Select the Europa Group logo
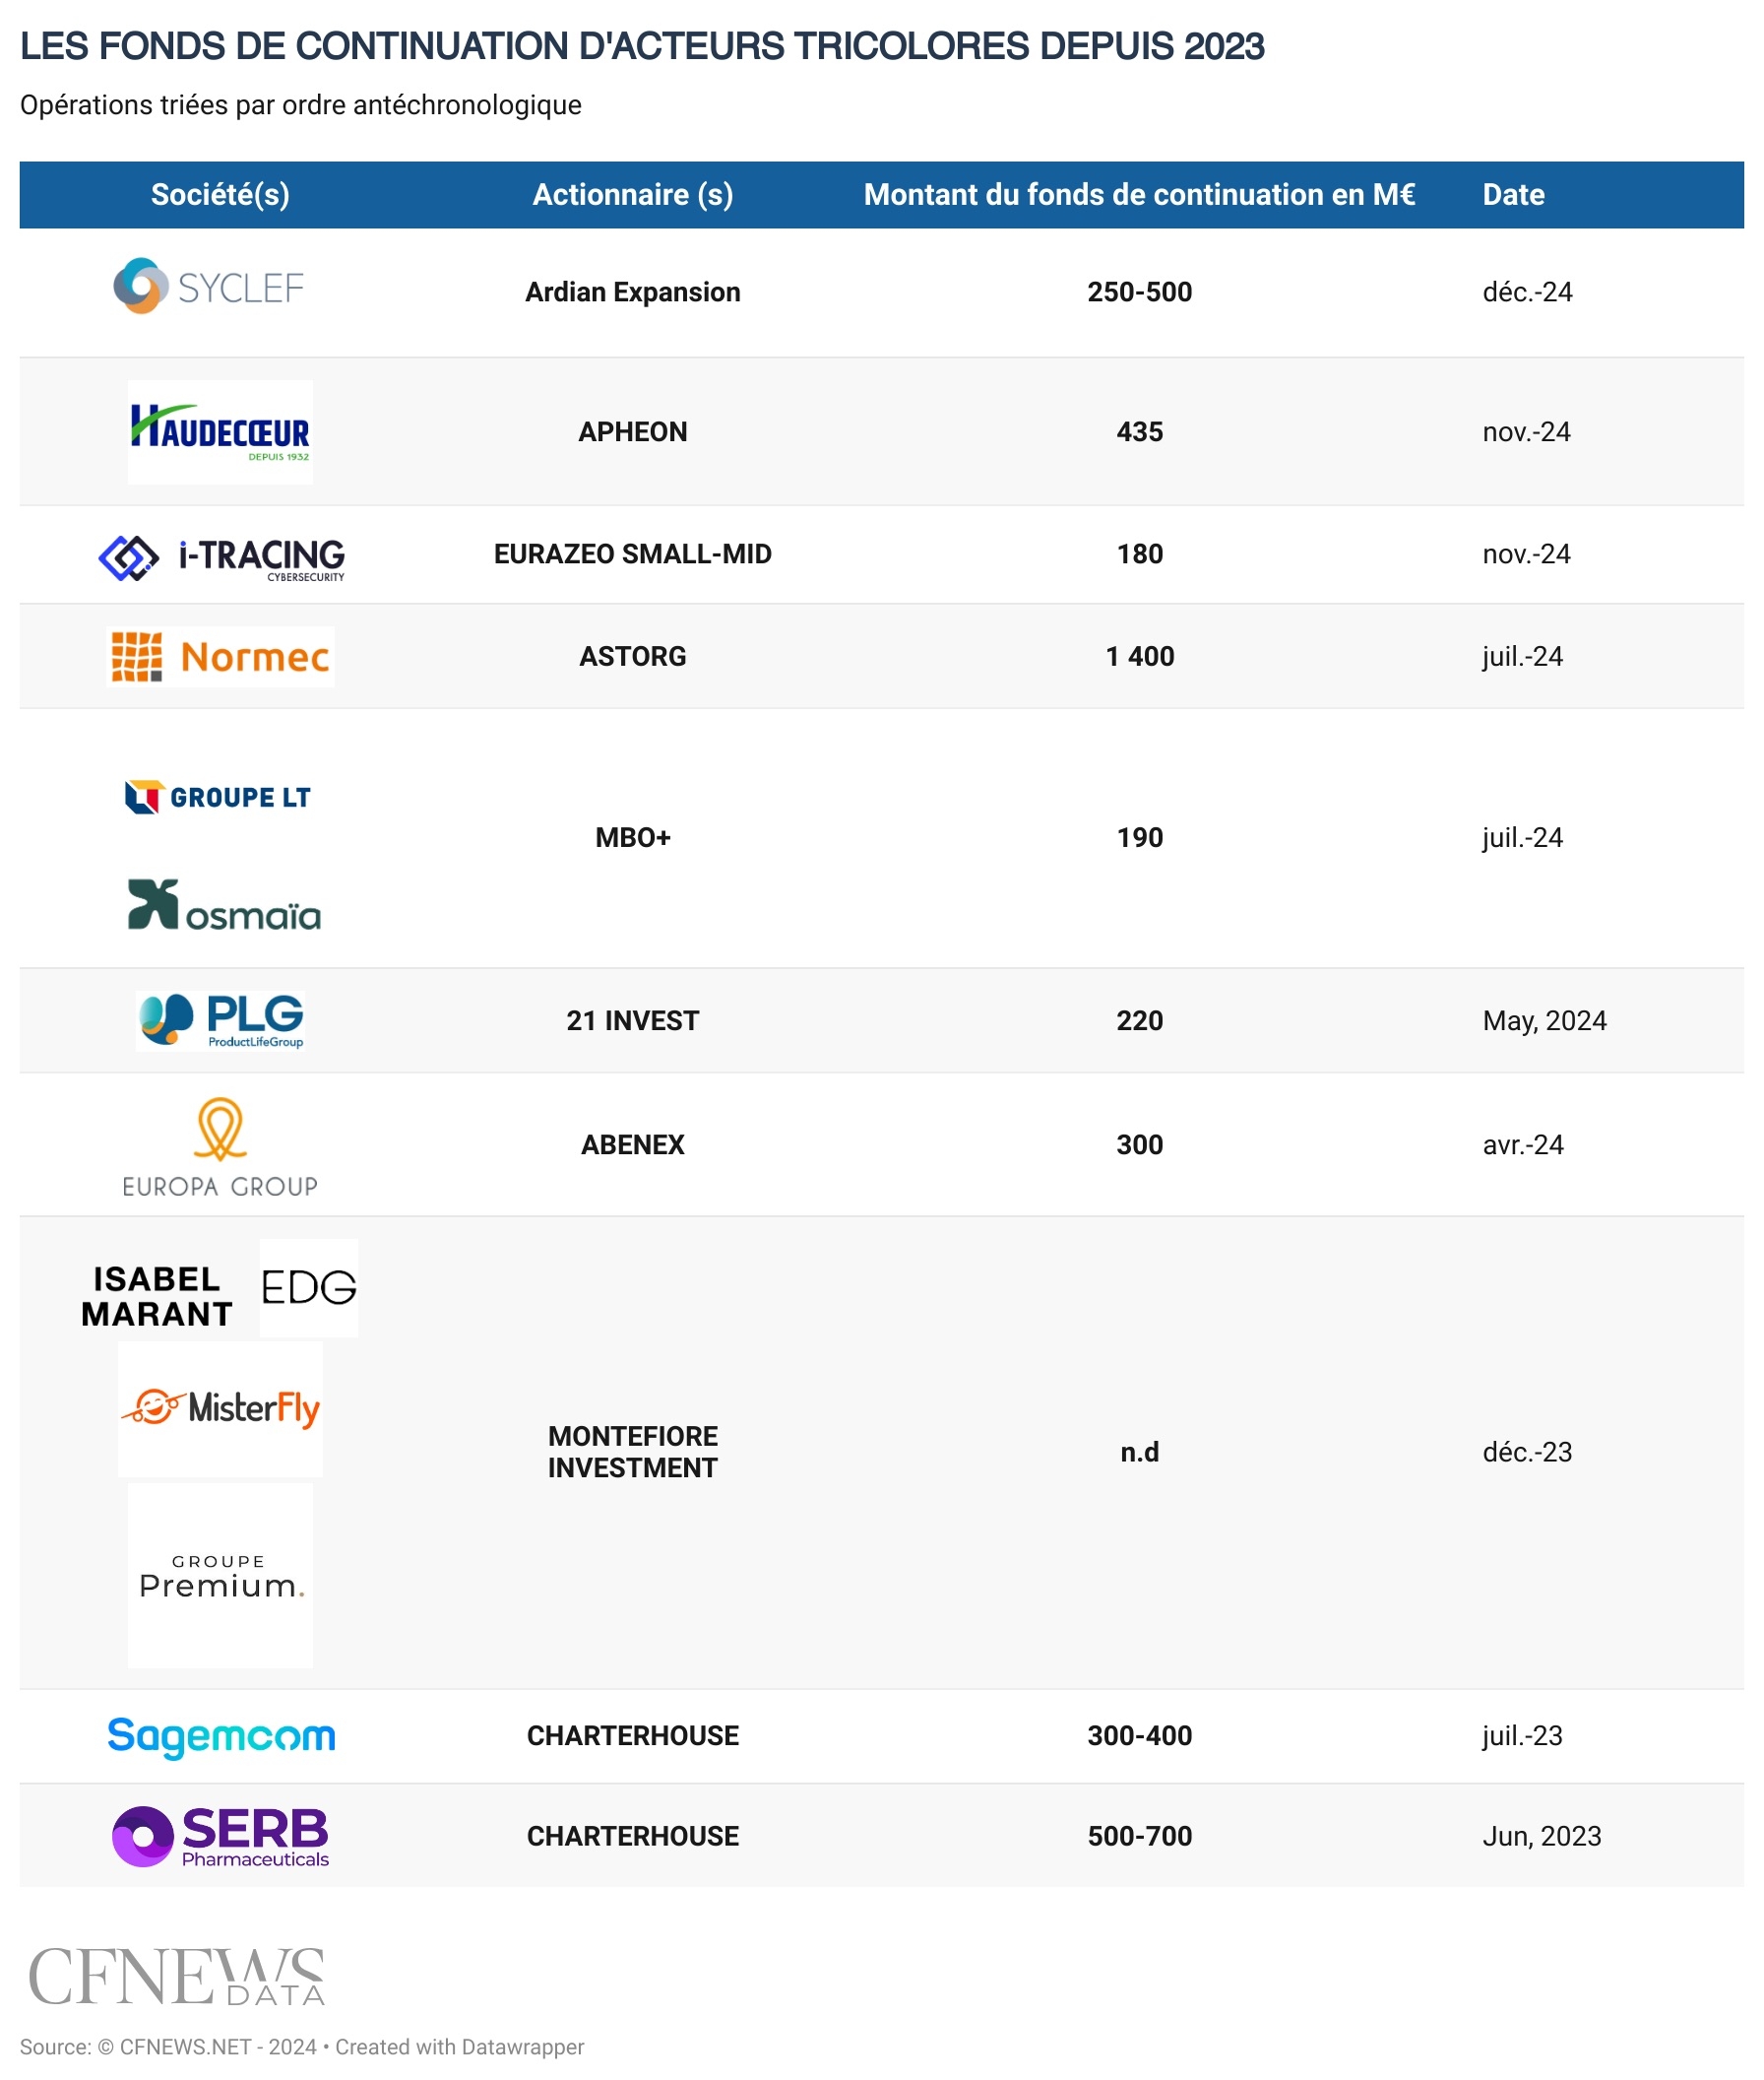1764x2080 pixels. 220,1147
